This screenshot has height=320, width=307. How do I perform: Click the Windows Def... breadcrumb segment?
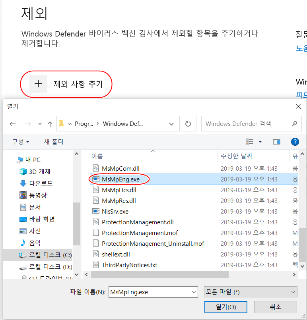[123, 124]
